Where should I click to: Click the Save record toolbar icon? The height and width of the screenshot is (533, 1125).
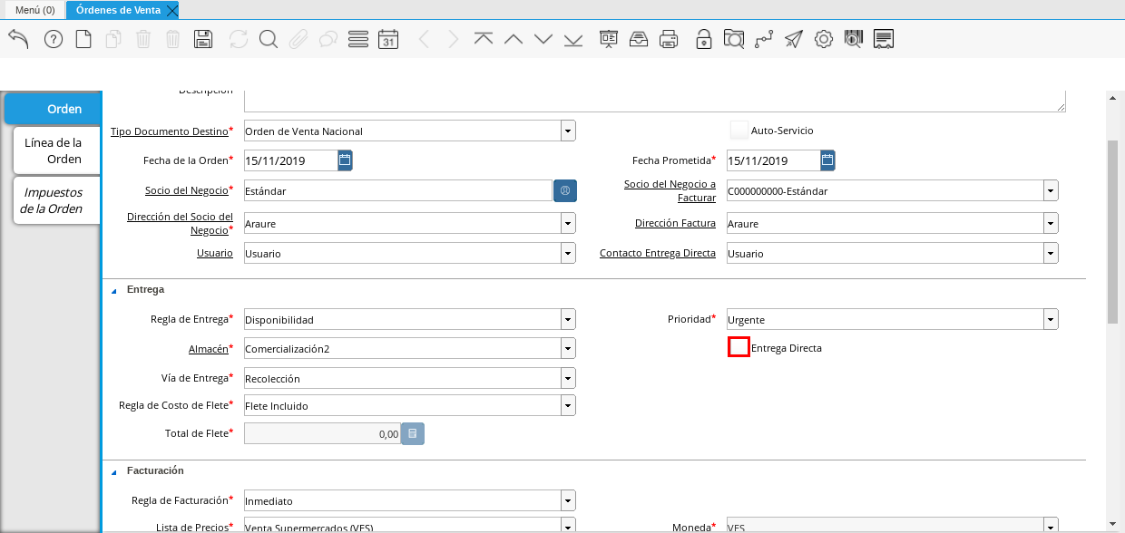pyautogui.click(x=203, y=39)
